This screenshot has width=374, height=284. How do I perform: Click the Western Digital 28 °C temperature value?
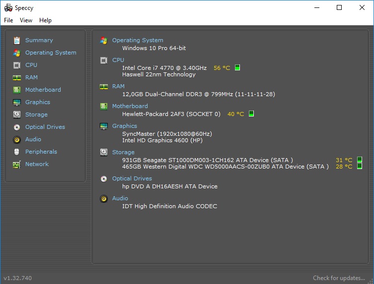[344, 167]
